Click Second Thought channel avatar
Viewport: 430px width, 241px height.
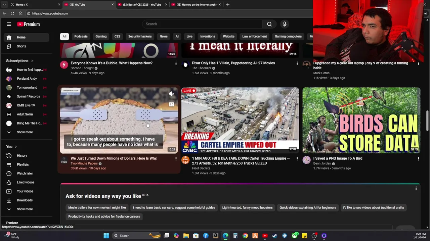point(64,65)
